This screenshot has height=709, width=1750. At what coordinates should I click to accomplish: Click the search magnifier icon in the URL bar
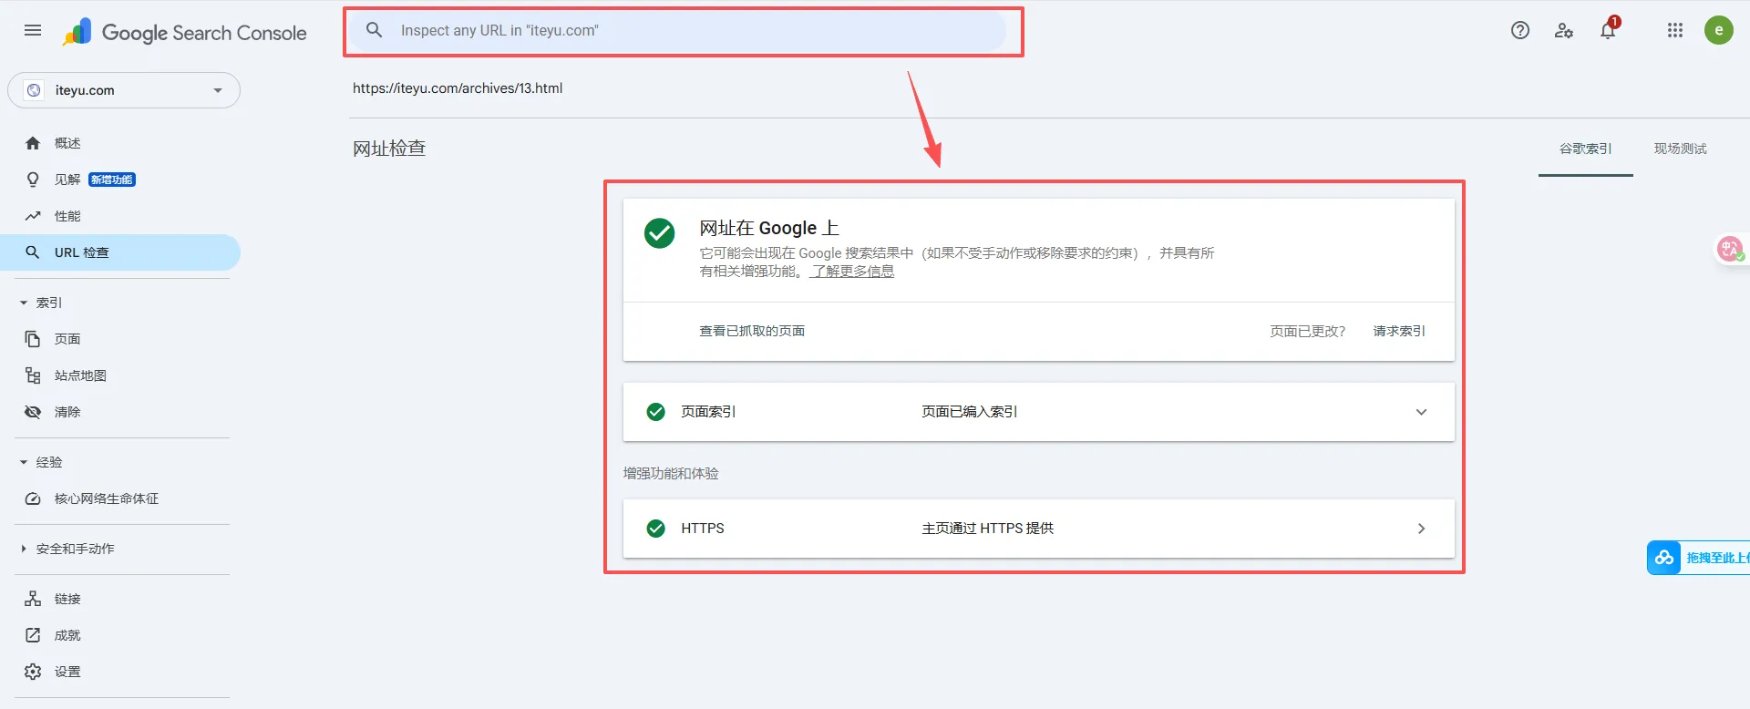pos(374,30)
